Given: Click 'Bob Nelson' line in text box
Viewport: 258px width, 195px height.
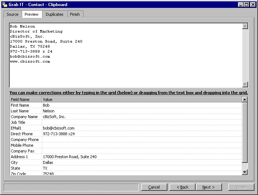Looking at the screenshot, I should pyautogui.click(x=22, y=26).
